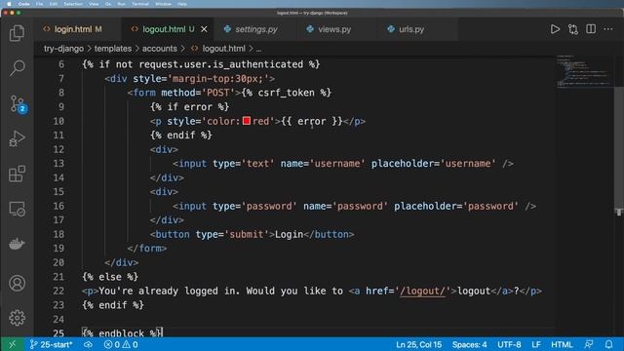Open the Run menu
The height and width of the screenshot is (351, 624).
pos(121,4)
